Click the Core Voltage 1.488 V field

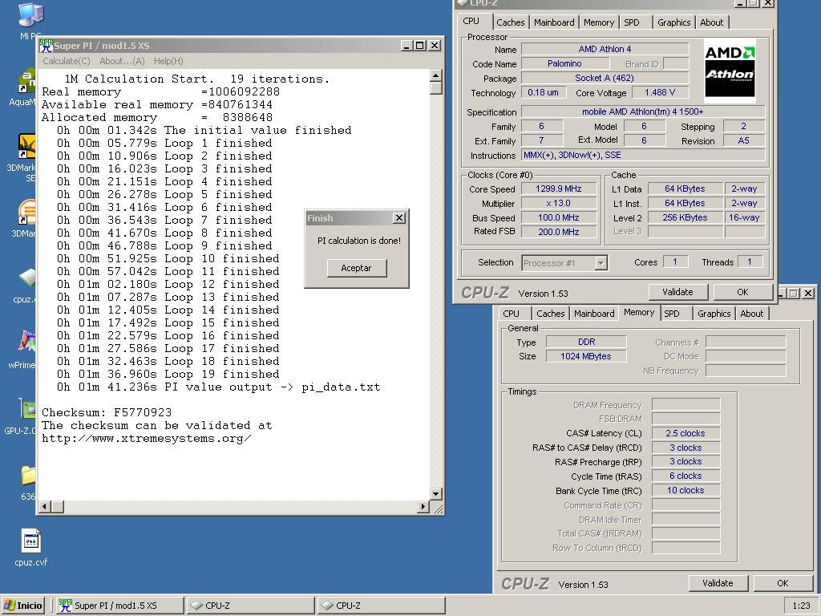[x=660, y=93]
